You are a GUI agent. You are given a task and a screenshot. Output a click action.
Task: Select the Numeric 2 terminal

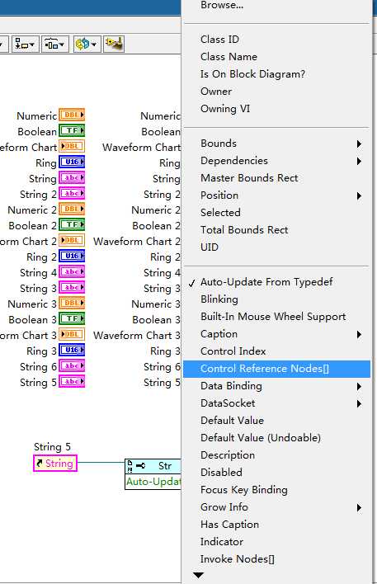72,209
